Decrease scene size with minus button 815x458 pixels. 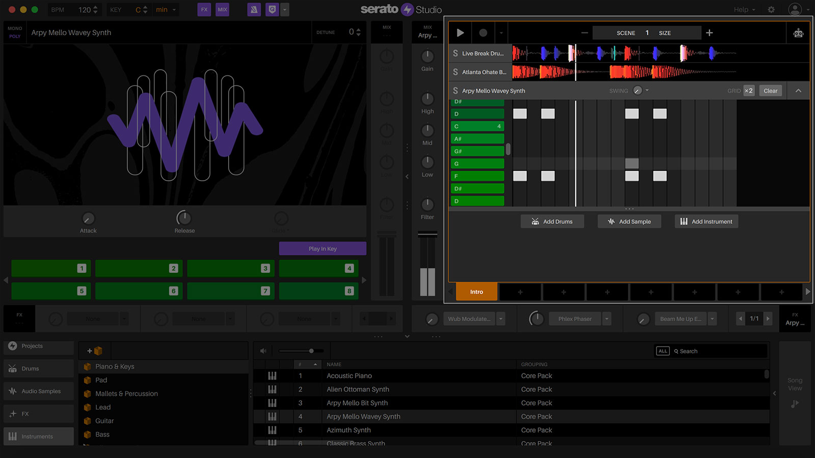click(584, 33)
